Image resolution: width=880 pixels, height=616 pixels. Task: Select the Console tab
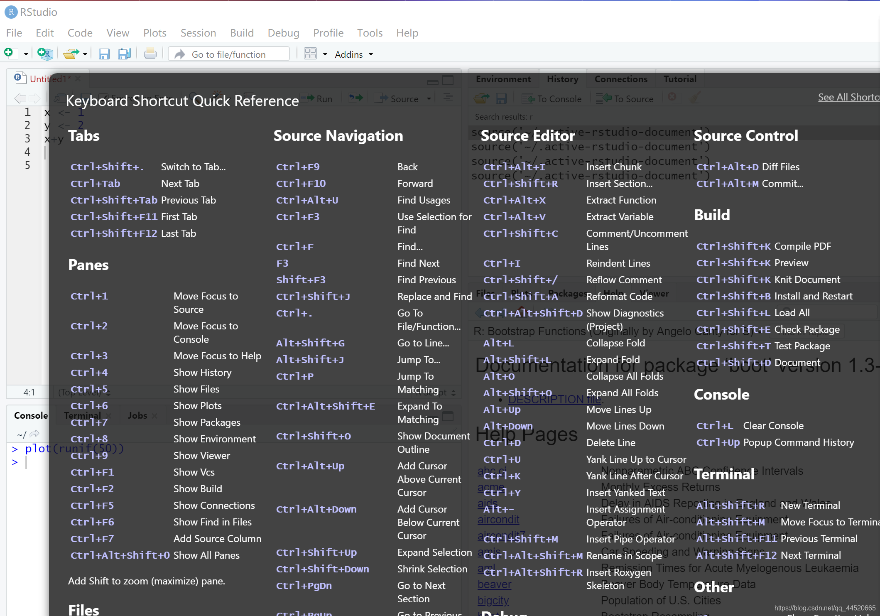point(31,415)
